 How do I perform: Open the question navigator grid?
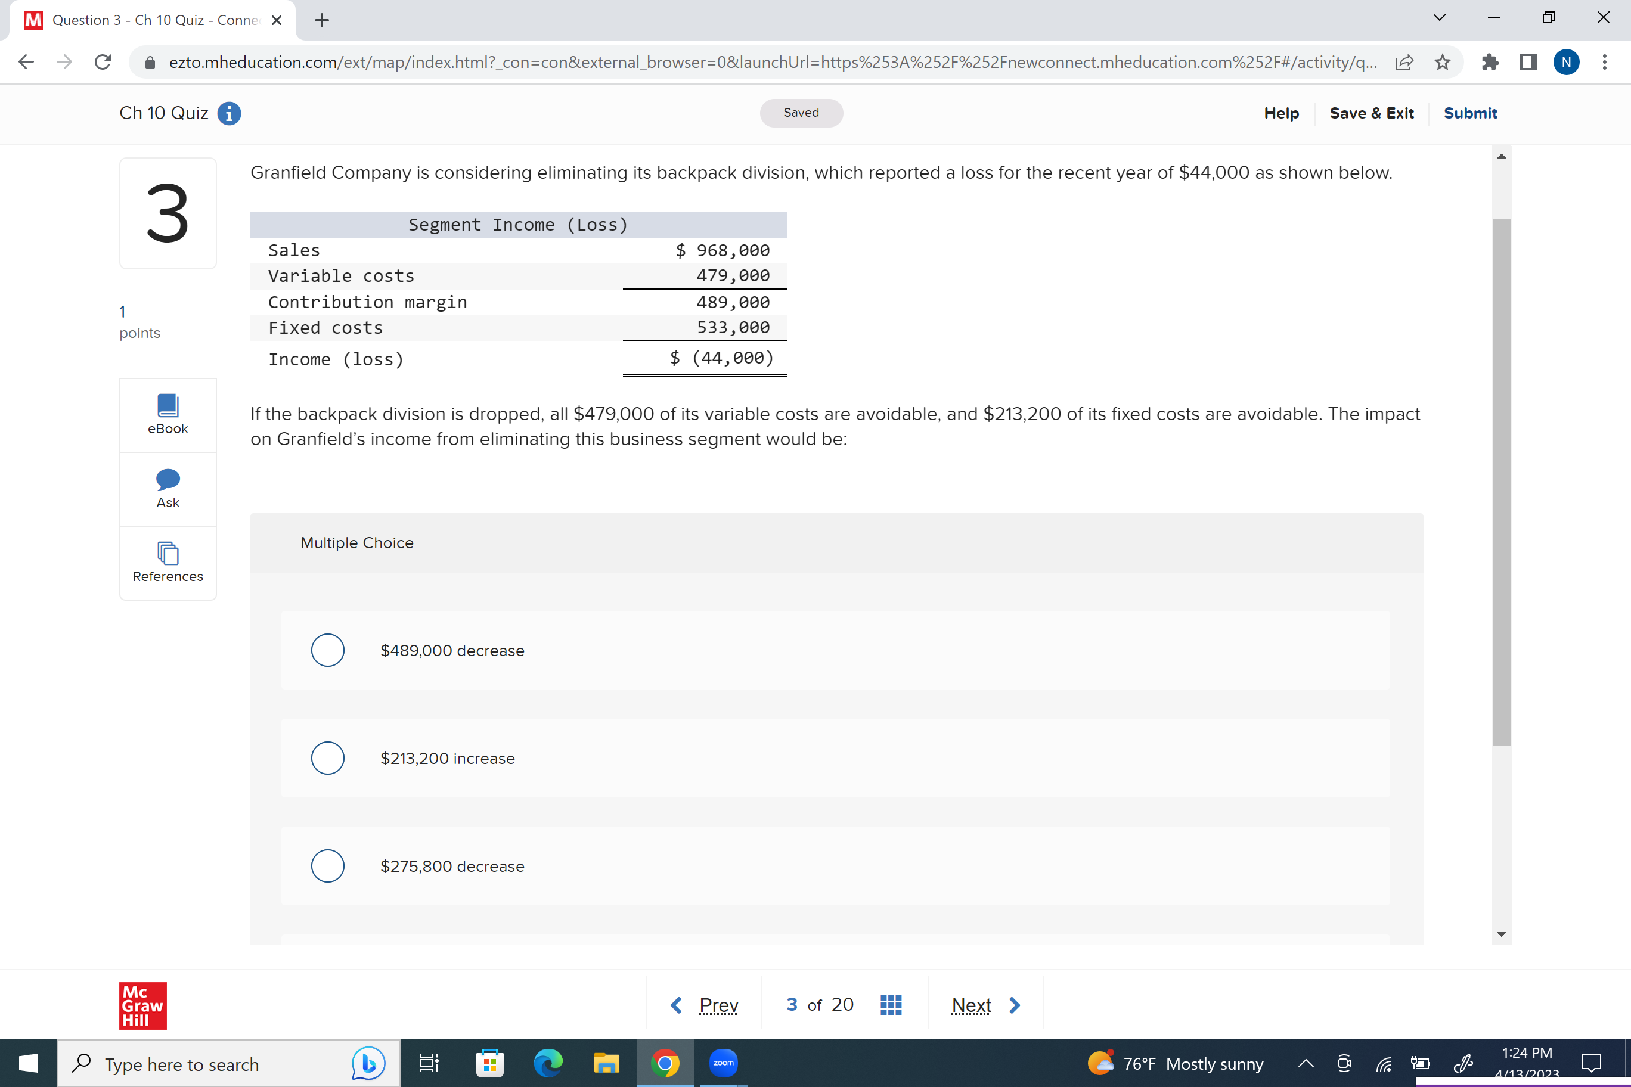(x=891, y=1004)
